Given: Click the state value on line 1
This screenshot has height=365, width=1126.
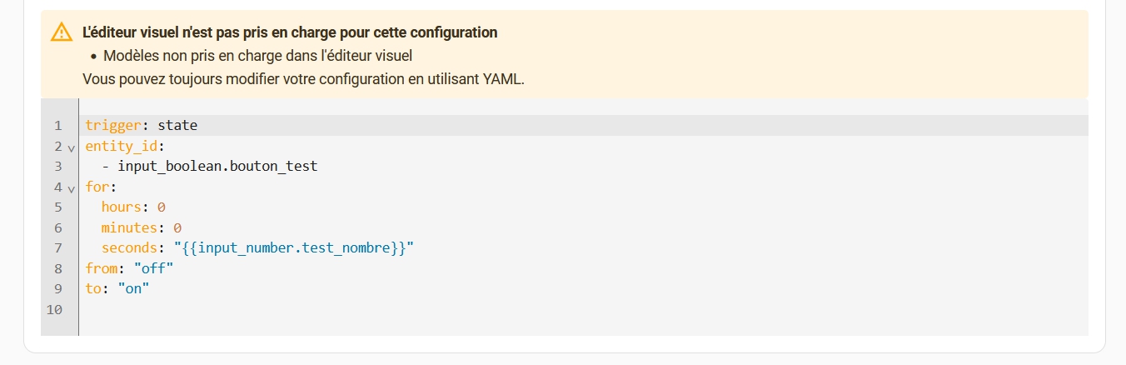Looking at the screenshot, I should 177,126.
